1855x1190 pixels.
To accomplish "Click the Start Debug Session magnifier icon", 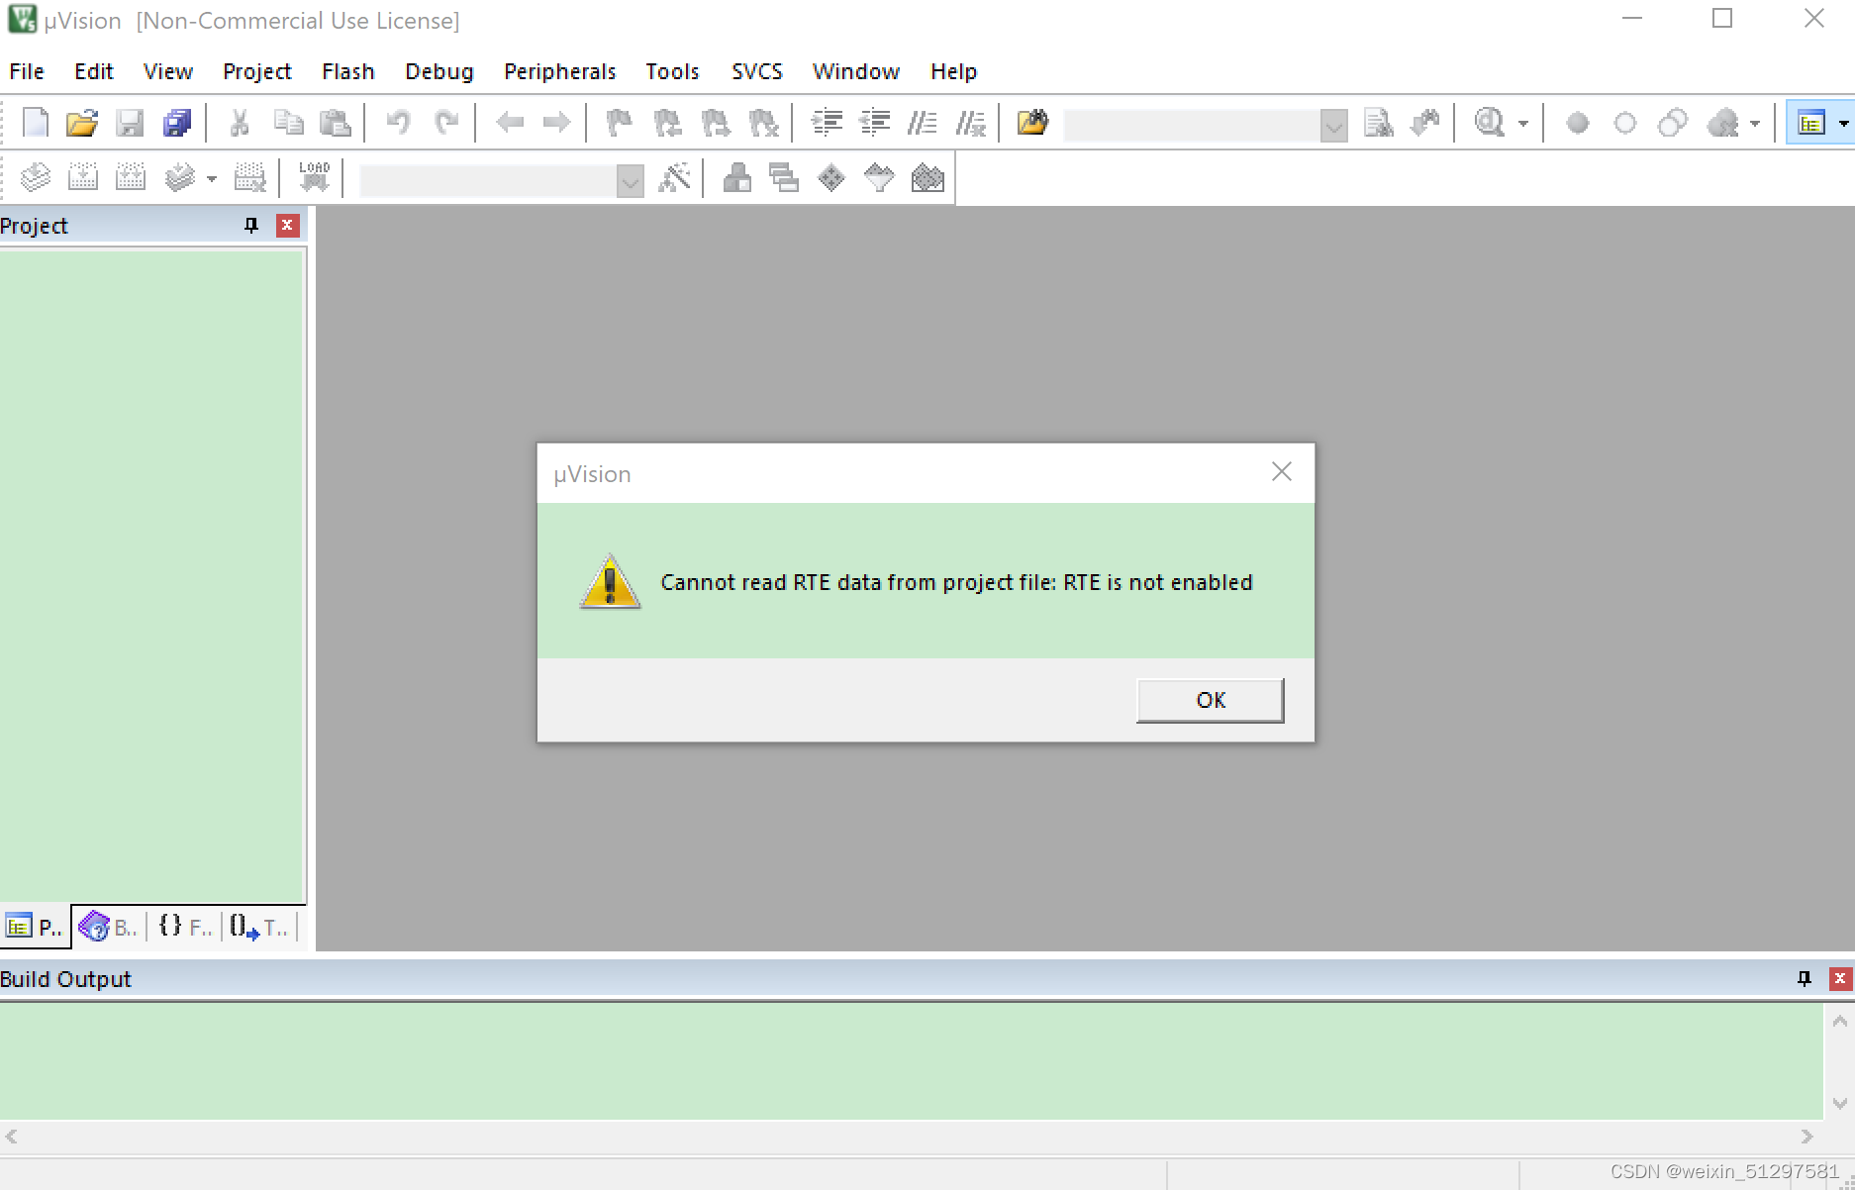I will (1490, 123).
